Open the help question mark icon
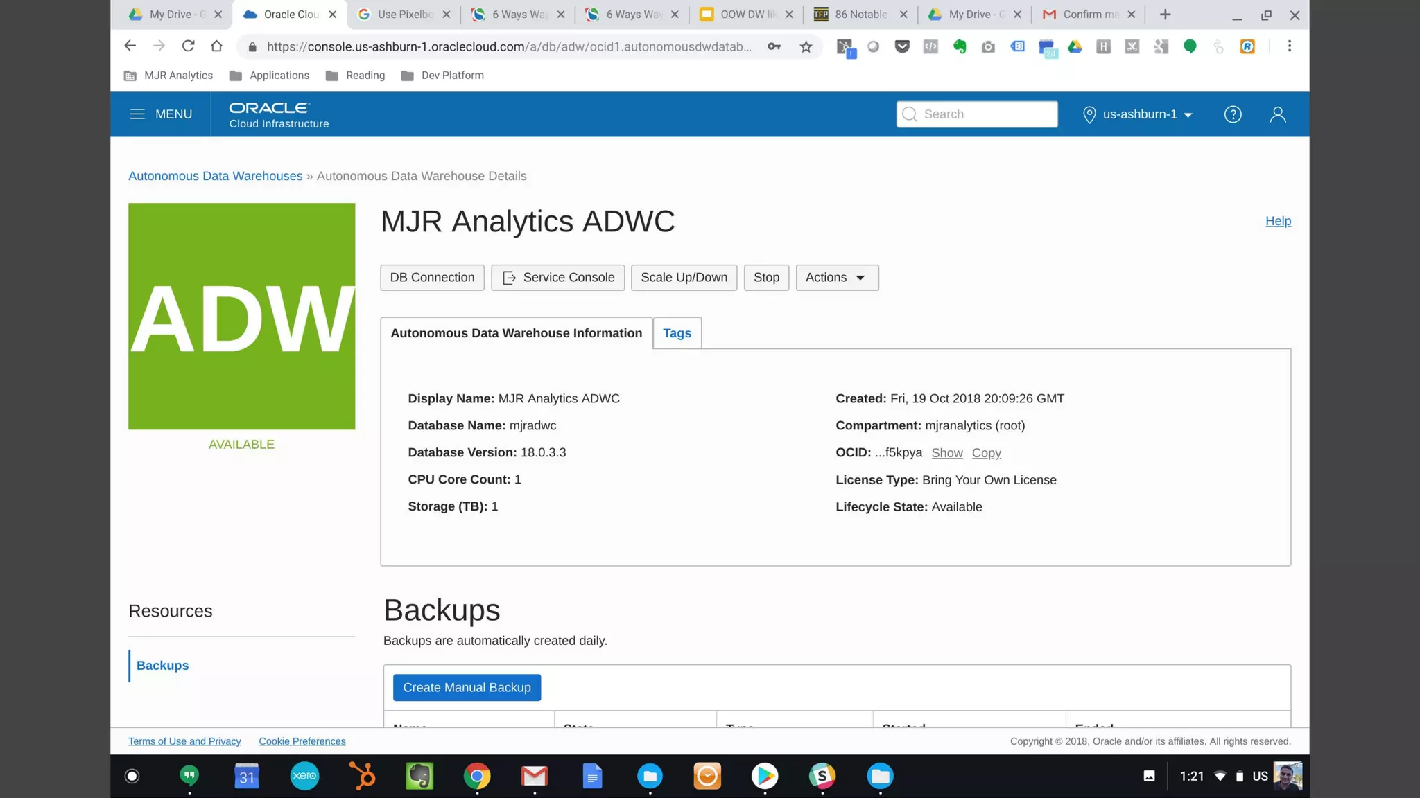The height and width of the screenshot is (798, 1420). click(1232, 114)
